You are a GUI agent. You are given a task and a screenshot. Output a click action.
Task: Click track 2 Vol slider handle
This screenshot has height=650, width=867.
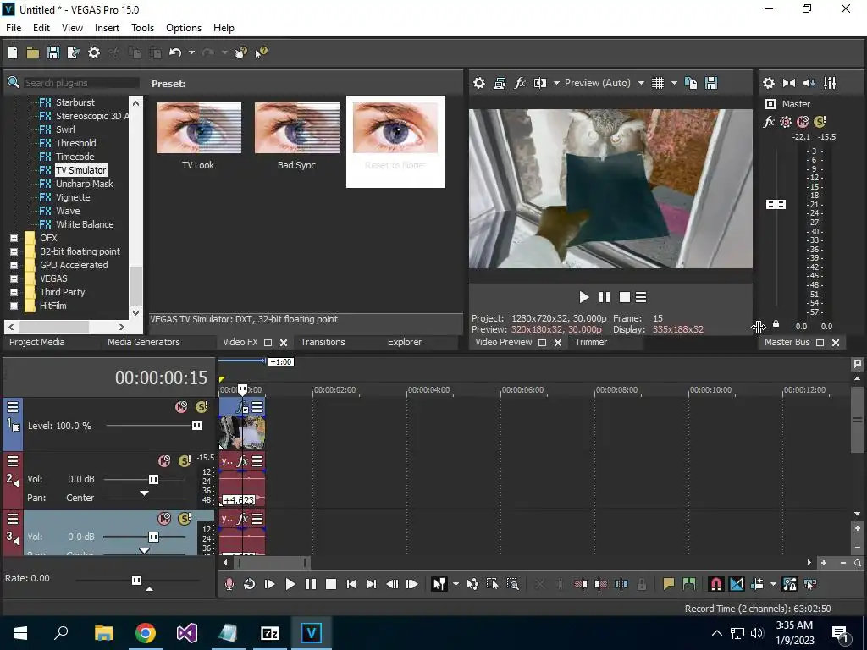click(x=154, y=479)
